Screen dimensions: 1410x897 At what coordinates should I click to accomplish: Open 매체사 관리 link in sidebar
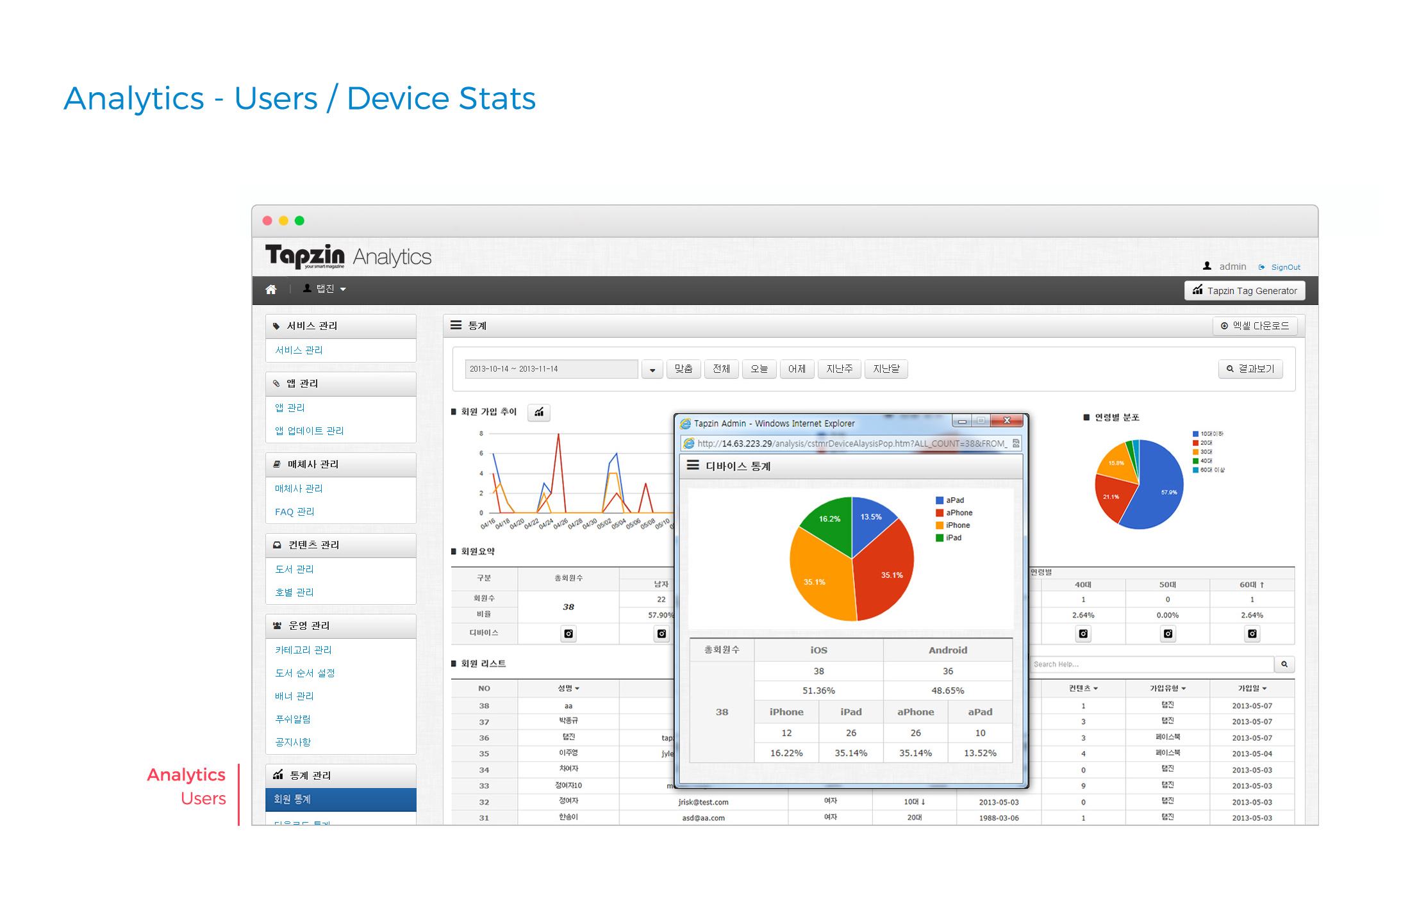(299, 489)
